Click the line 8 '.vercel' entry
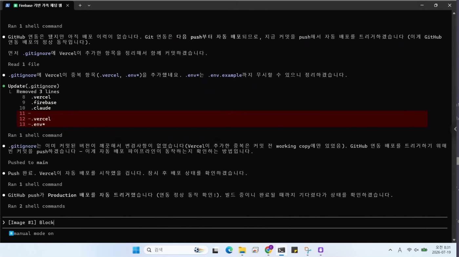The height and width of the screenshot is (257, 459). click(x=41, y=97)
